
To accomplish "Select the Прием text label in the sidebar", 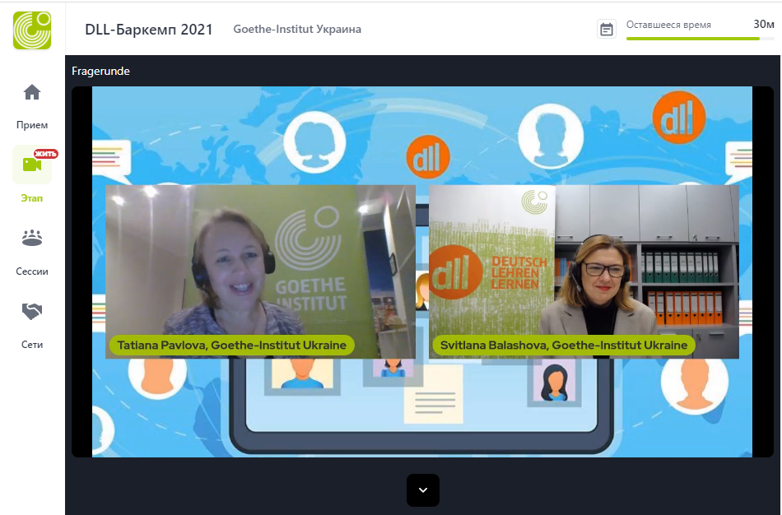I will pyautogui.click(x=32, y=125).
